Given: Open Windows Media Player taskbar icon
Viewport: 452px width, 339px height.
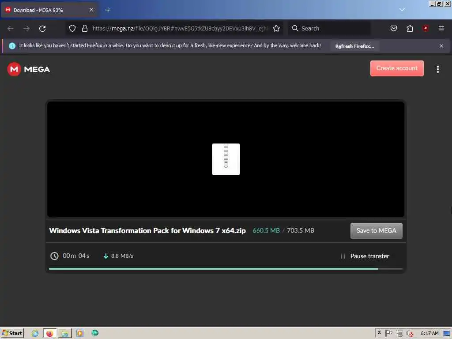Looking at the screenshot, I should (x=80, y=333).
